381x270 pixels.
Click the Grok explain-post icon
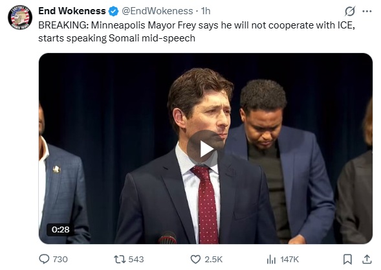pyautogui.click(x=350, y=11)
